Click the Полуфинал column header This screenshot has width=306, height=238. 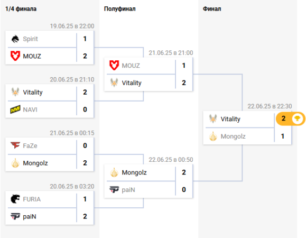(x=119, y=9)
